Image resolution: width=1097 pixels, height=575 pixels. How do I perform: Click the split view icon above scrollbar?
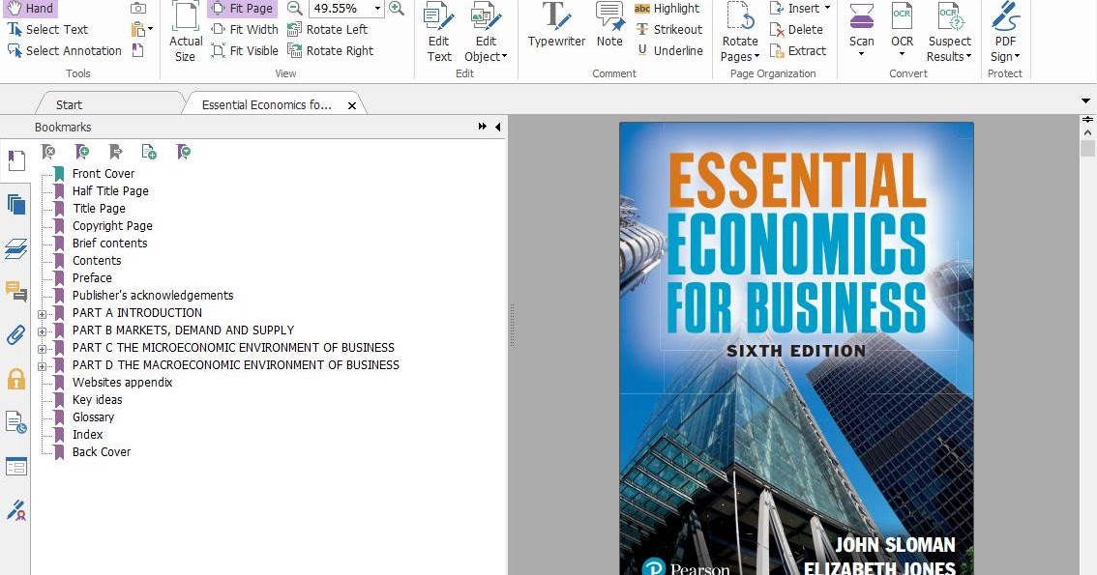(x=1087, y=120)
